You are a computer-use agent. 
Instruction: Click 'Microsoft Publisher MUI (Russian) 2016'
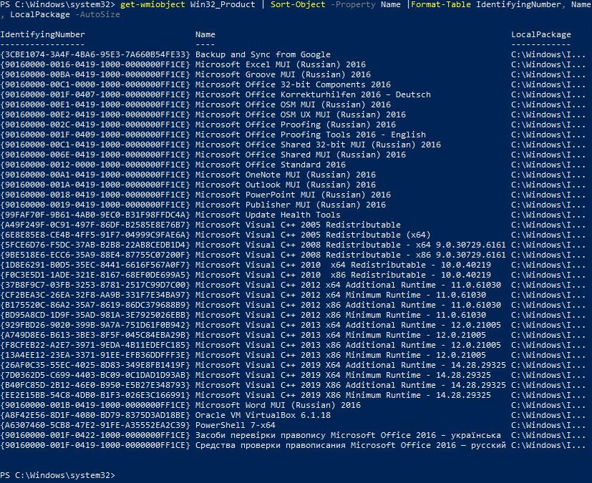point(291,205)
